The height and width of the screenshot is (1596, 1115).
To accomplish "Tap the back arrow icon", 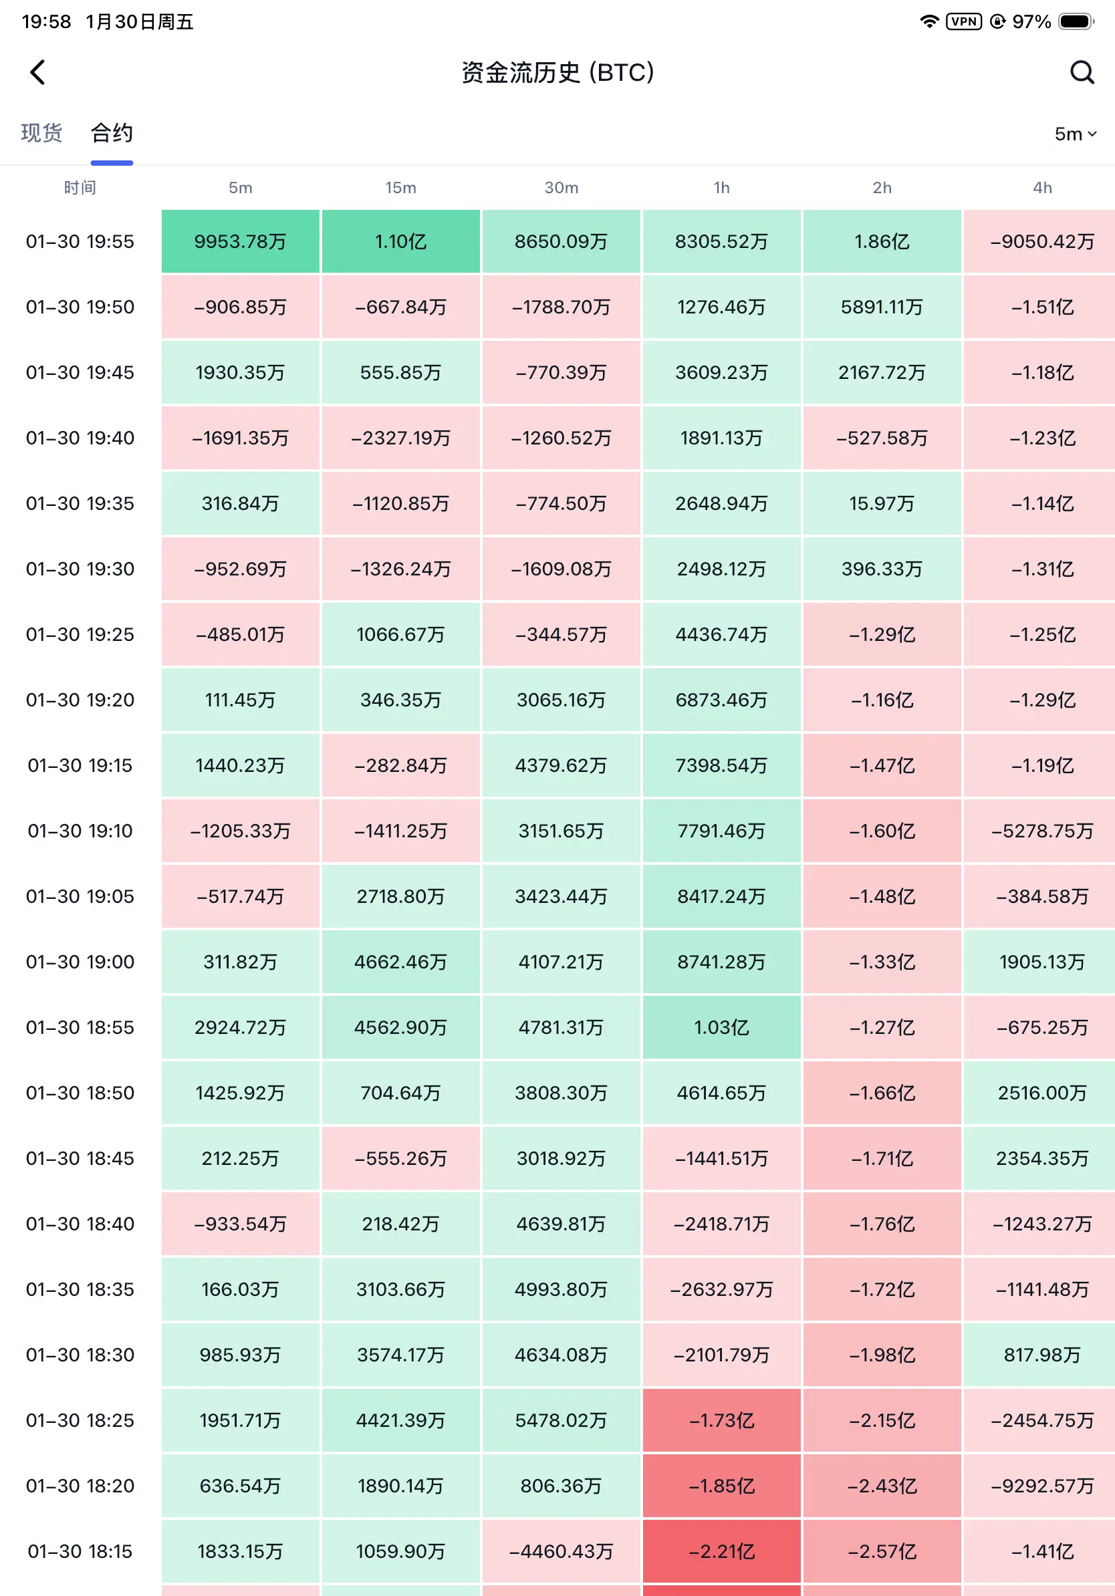I will 38,72.
